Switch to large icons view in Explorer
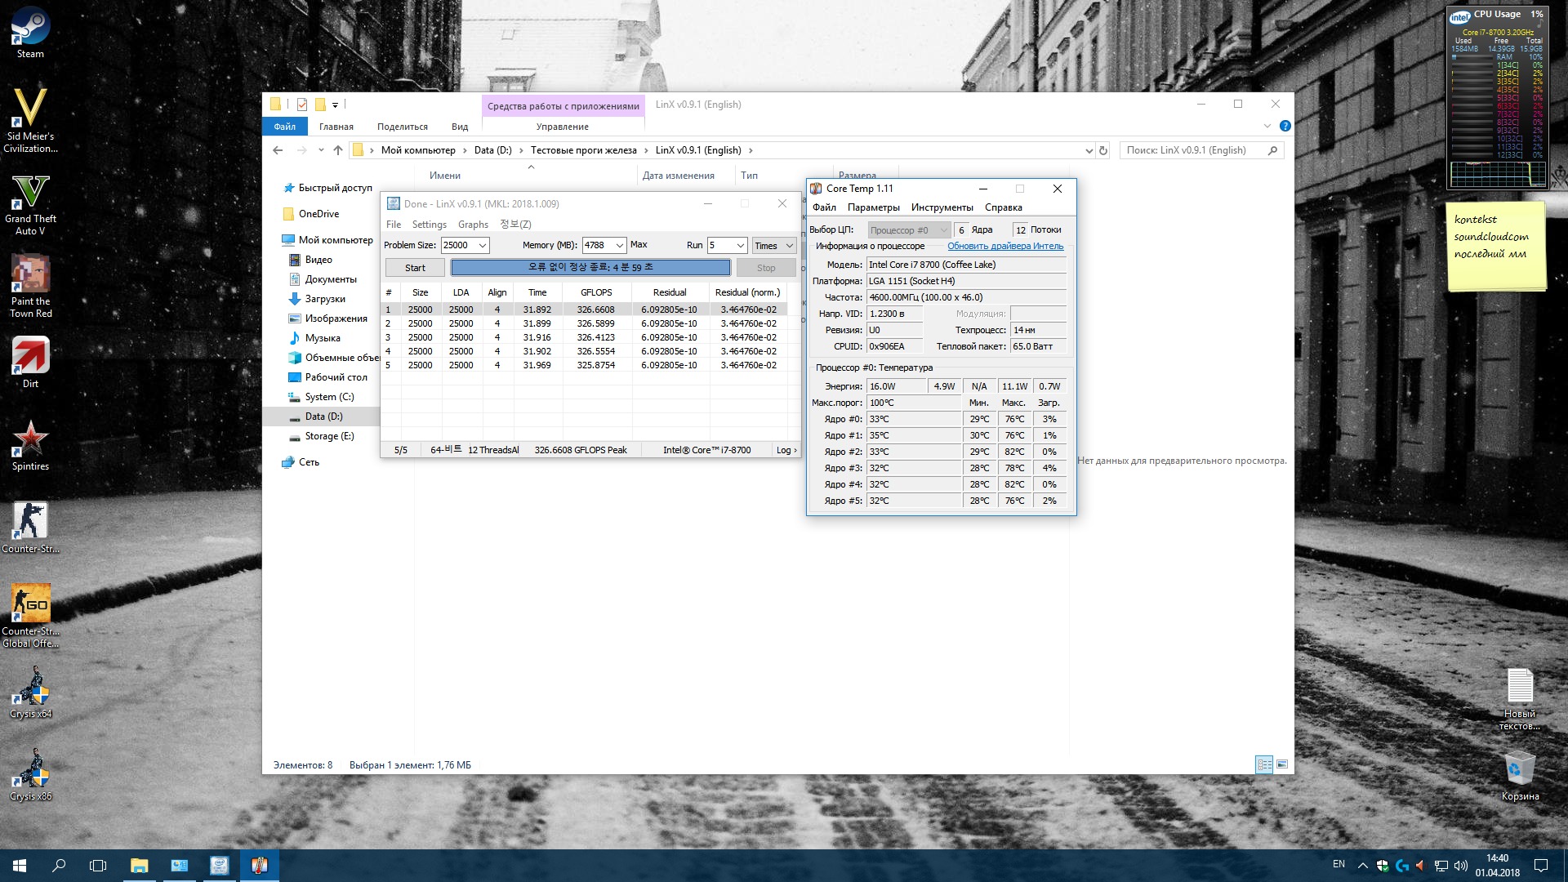This screenshot has width=1568, height=882. pos(1282,765)
